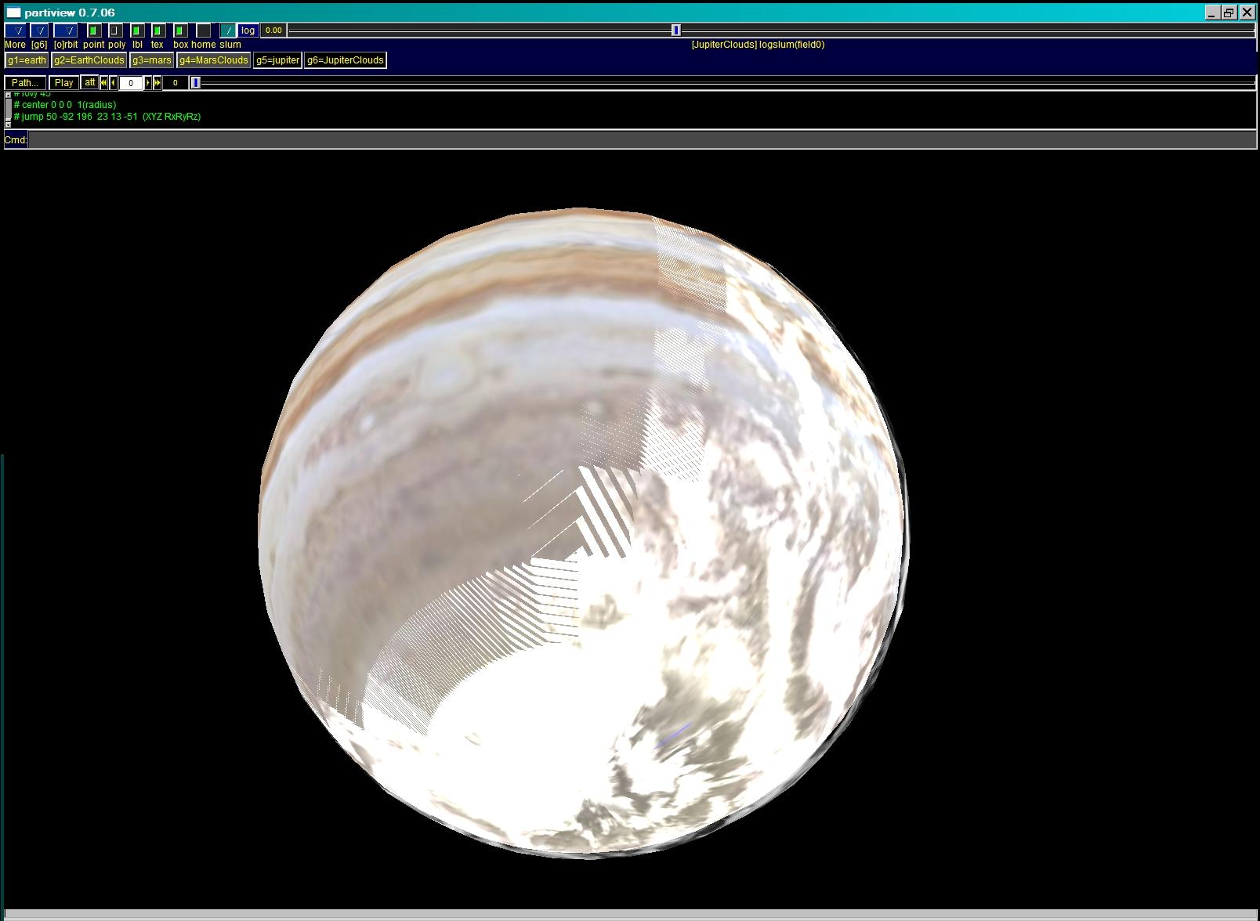This screenshot has height=921, width=1260.
Task: Open the [g6] group selector dropdown
Action: pos(39,31)
